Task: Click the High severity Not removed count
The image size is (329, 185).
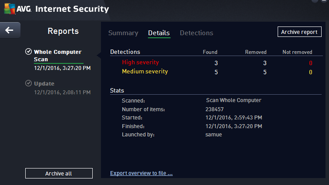Action: click(310, 63)
